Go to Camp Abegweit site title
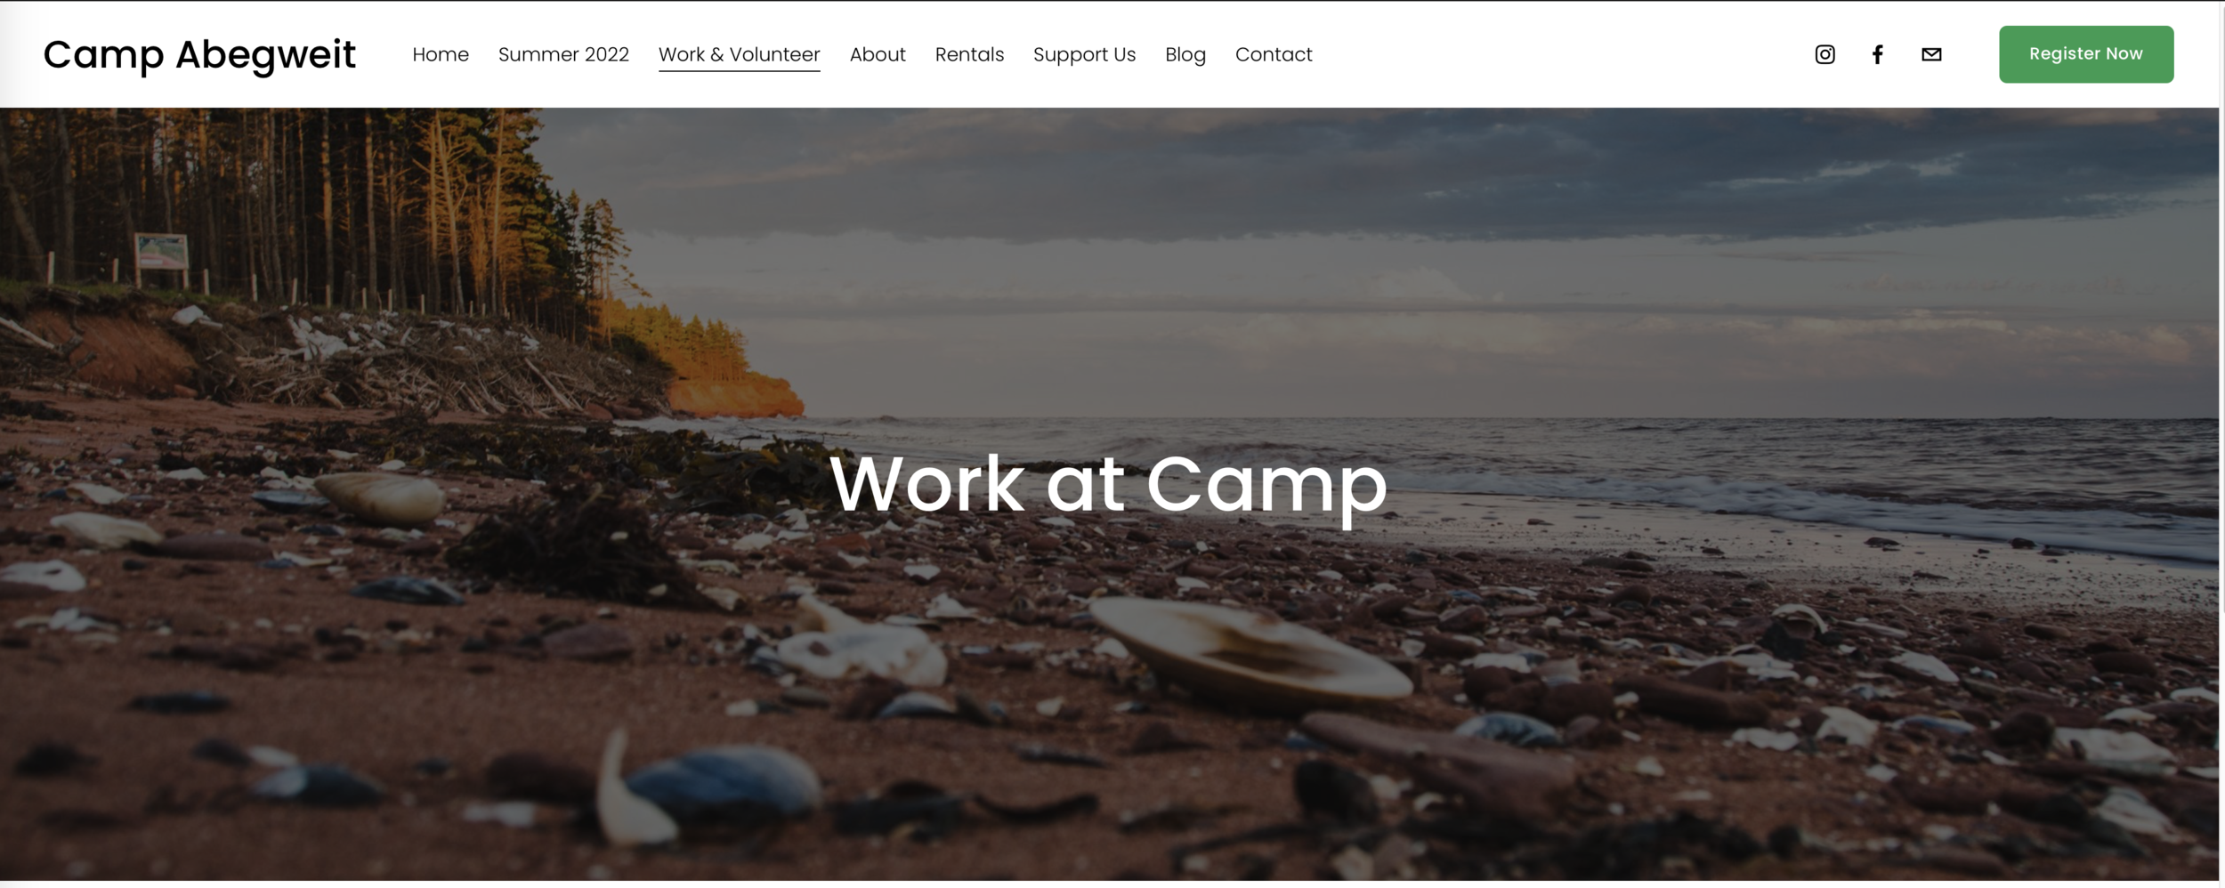The image size is (2225, 888). coord(199,54)
